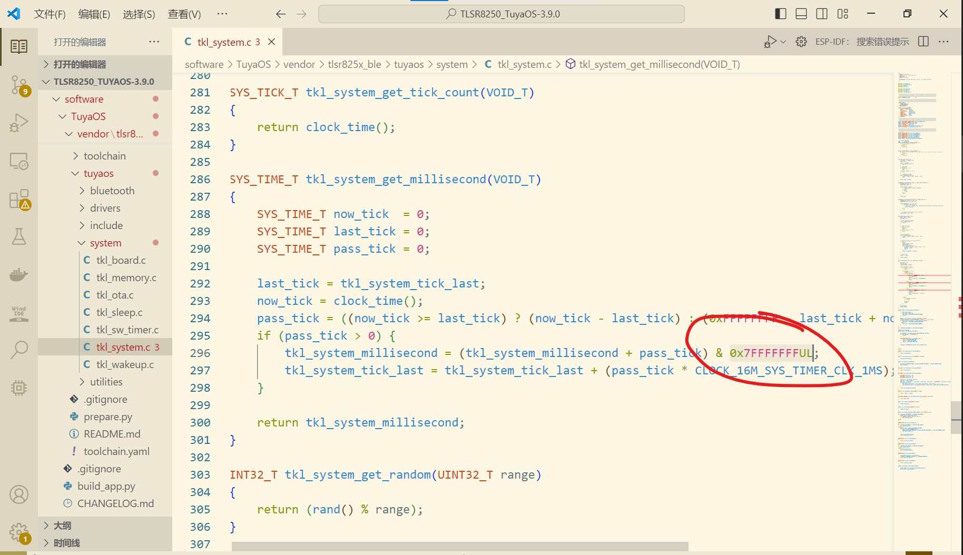This screenshot has height=555, width=963.
Task: Open the ESP-IDF chip view
Action: (x=19, y=388)
